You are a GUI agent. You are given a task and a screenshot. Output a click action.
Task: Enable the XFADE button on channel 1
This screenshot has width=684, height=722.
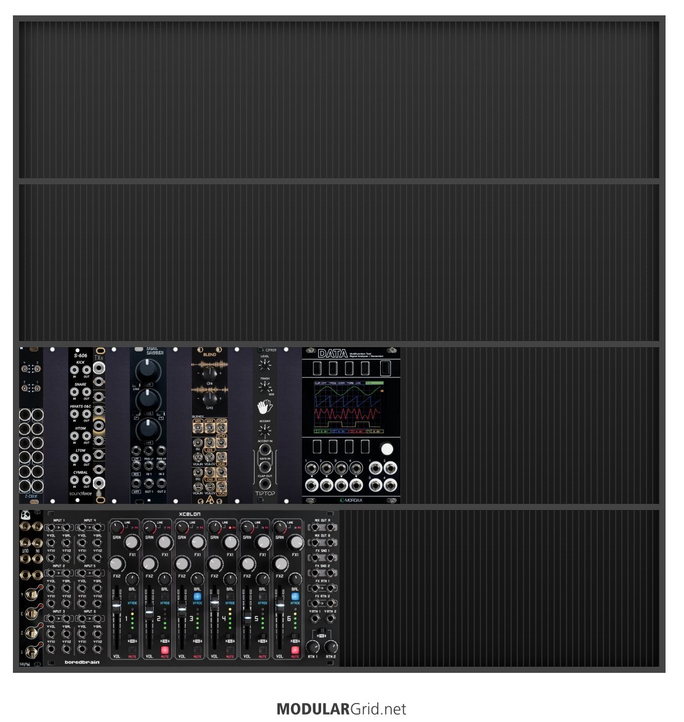pyautogui.click(x=132, y=597)
